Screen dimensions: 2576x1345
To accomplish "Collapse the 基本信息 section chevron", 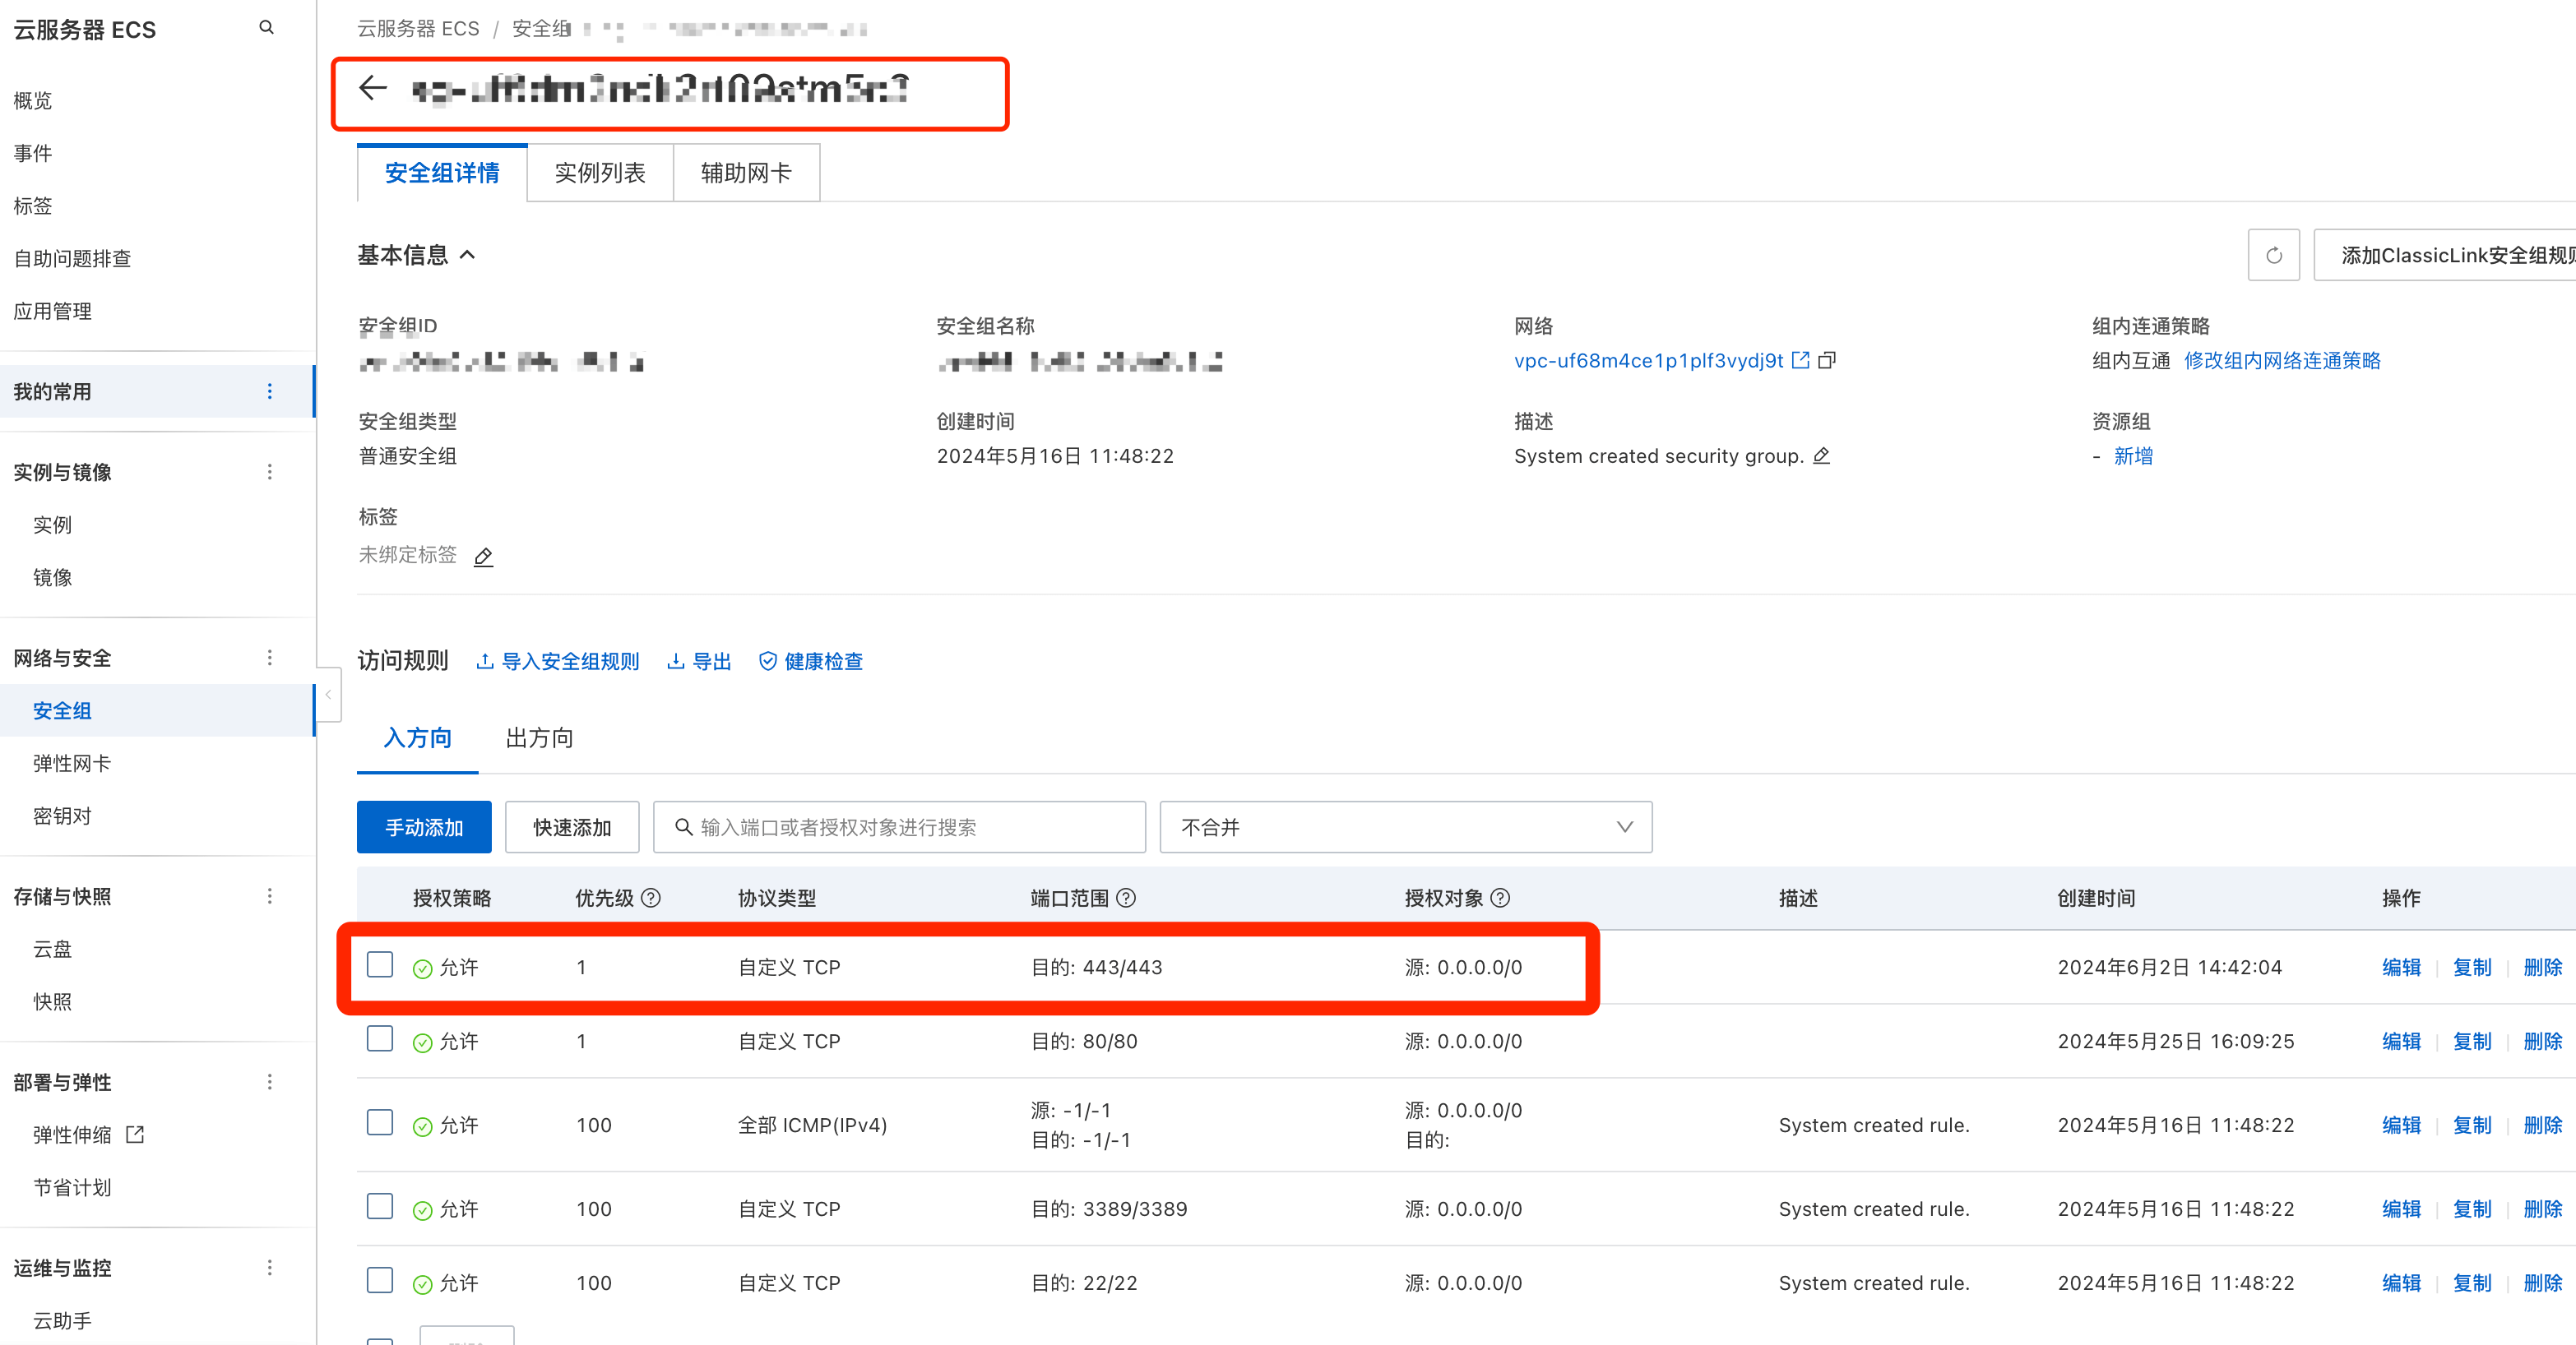I will pos(467,255).
